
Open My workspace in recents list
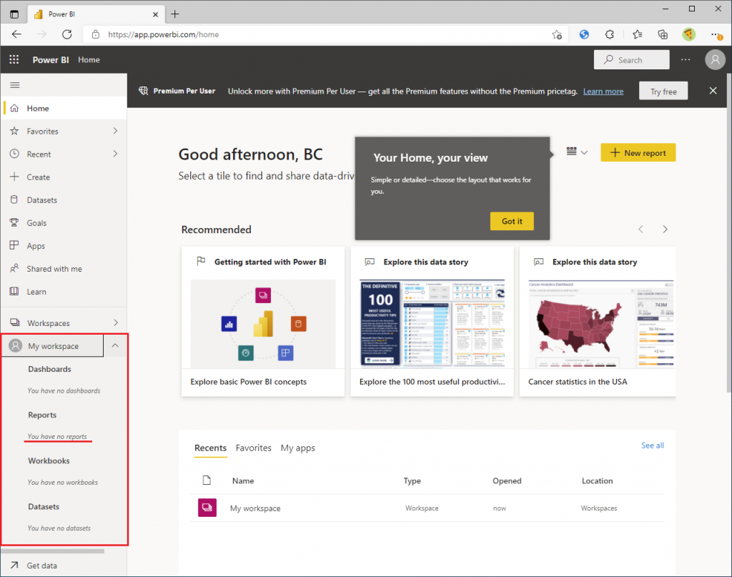tap(255, 508)
